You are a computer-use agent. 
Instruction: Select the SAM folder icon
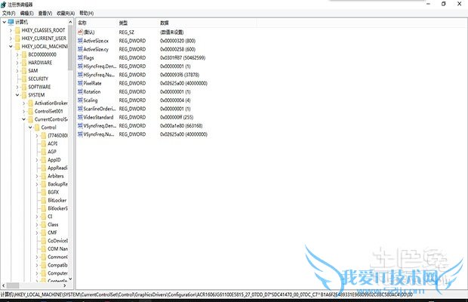[24, 71]
